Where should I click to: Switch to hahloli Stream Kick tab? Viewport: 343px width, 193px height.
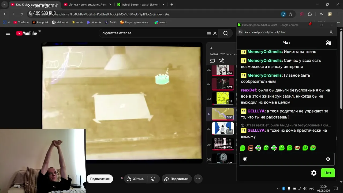point(140,5)
